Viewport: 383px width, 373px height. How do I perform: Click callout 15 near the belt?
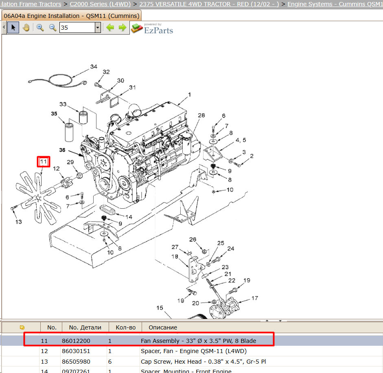(x=160, y=308)
